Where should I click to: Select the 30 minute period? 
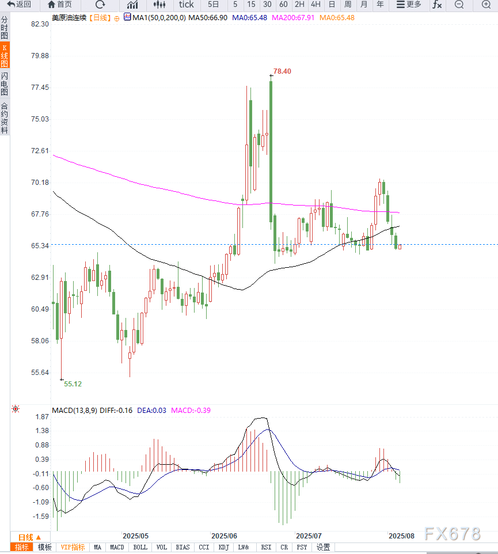pyautogui.click(x=267, y=5)
